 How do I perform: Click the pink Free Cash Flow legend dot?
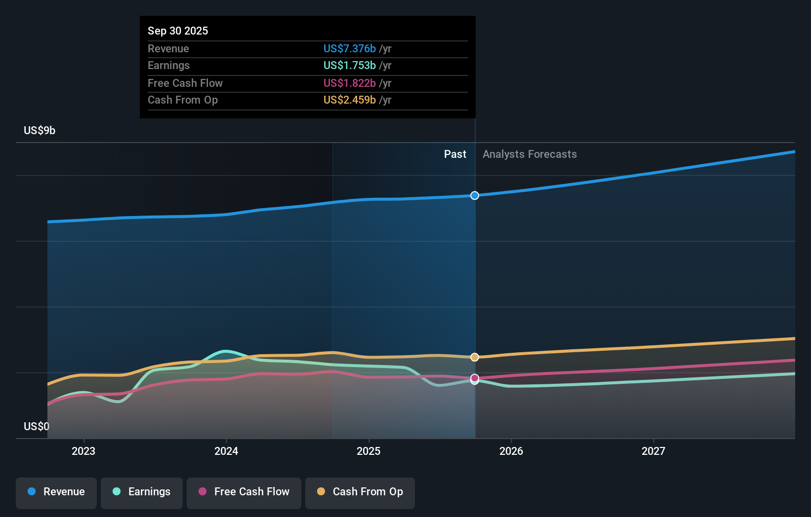coord(203,491)
